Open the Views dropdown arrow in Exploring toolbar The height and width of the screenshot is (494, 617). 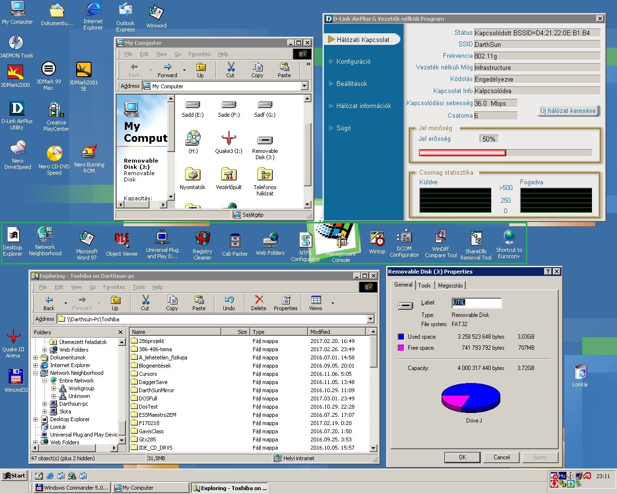(x=333, y=303)
